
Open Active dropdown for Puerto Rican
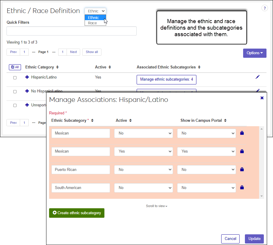coord(143,170)
